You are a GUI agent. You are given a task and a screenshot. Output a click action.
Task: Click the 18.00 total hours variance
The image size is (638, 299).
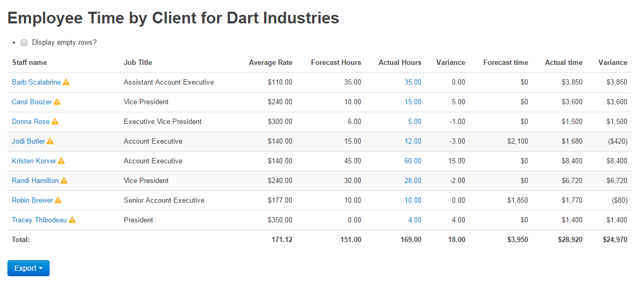tap(456, 239)
